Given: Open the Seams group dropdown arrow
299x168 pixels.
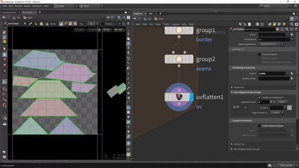Looking at the screenshot, I should [287, 73].
